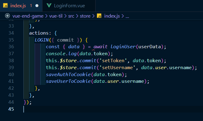Click unsaved-changes dot on index.js tab

click(x=37, y=6)
